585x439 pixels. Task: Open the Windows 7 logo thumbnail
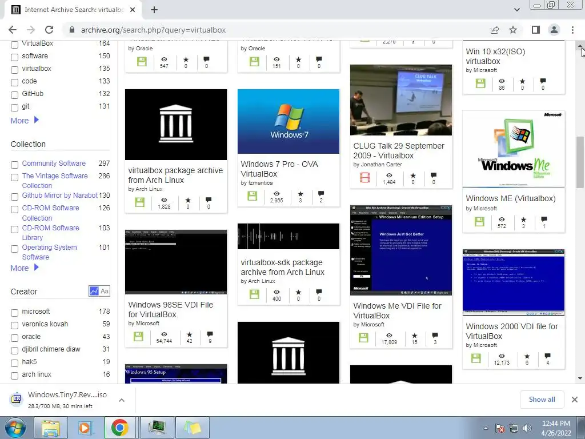[x=289, y=121]
